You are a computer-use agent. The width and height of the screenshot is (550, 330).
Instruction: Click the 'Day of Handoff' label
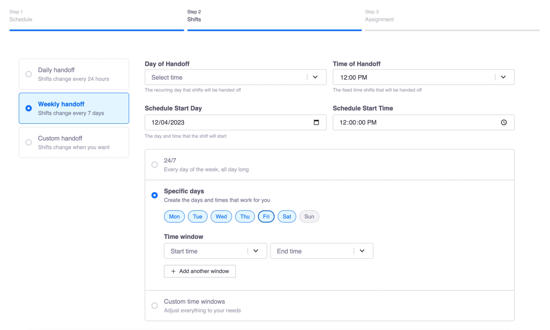coord(167,64)
